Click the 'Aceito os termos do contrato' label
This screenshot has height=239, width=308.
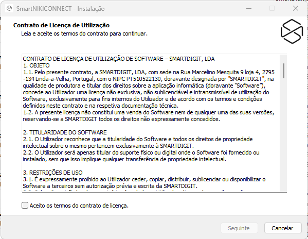[x=79, y=206]
